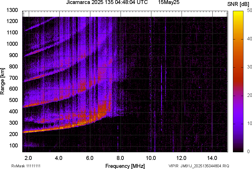Click the 20 tick label on colorbar
Screen dimensions: 252x169
[250, 95]
